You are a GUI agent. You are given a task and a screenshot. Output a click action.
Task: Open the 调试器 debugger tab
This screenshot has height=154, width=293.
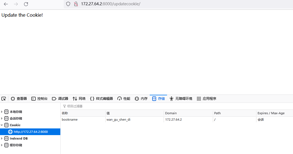(60, 99)
